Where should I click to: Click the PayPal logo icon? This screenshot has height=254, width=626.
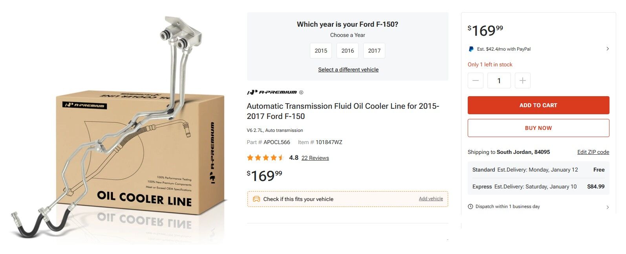point(471,49)
